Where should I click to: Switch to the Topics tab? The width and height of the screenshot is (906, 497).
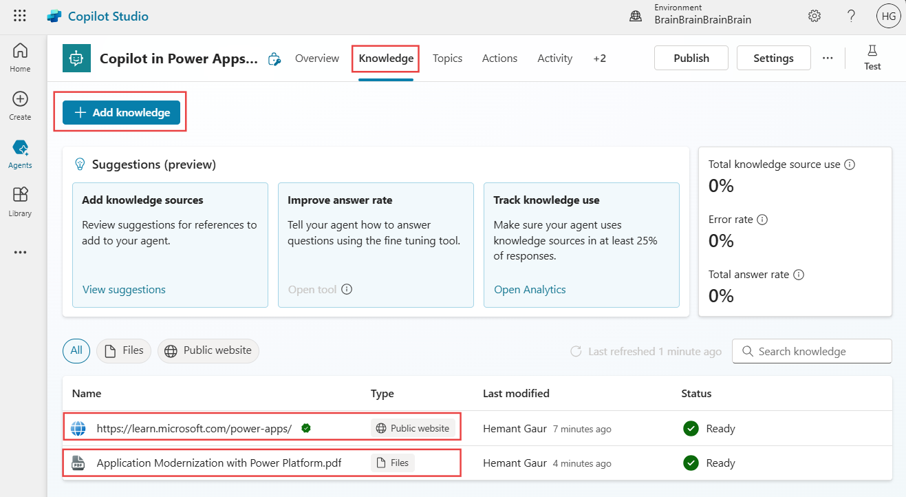click(447, 59)
